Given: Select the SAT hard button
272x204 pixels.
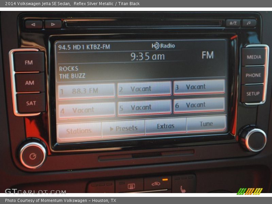Looking at the screenshot, I should [x=31, y=103].
